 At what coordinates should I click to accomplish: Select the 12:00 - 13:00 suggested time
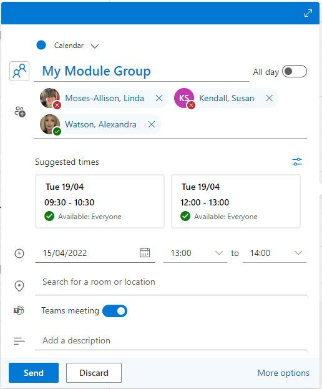(236, 202)
